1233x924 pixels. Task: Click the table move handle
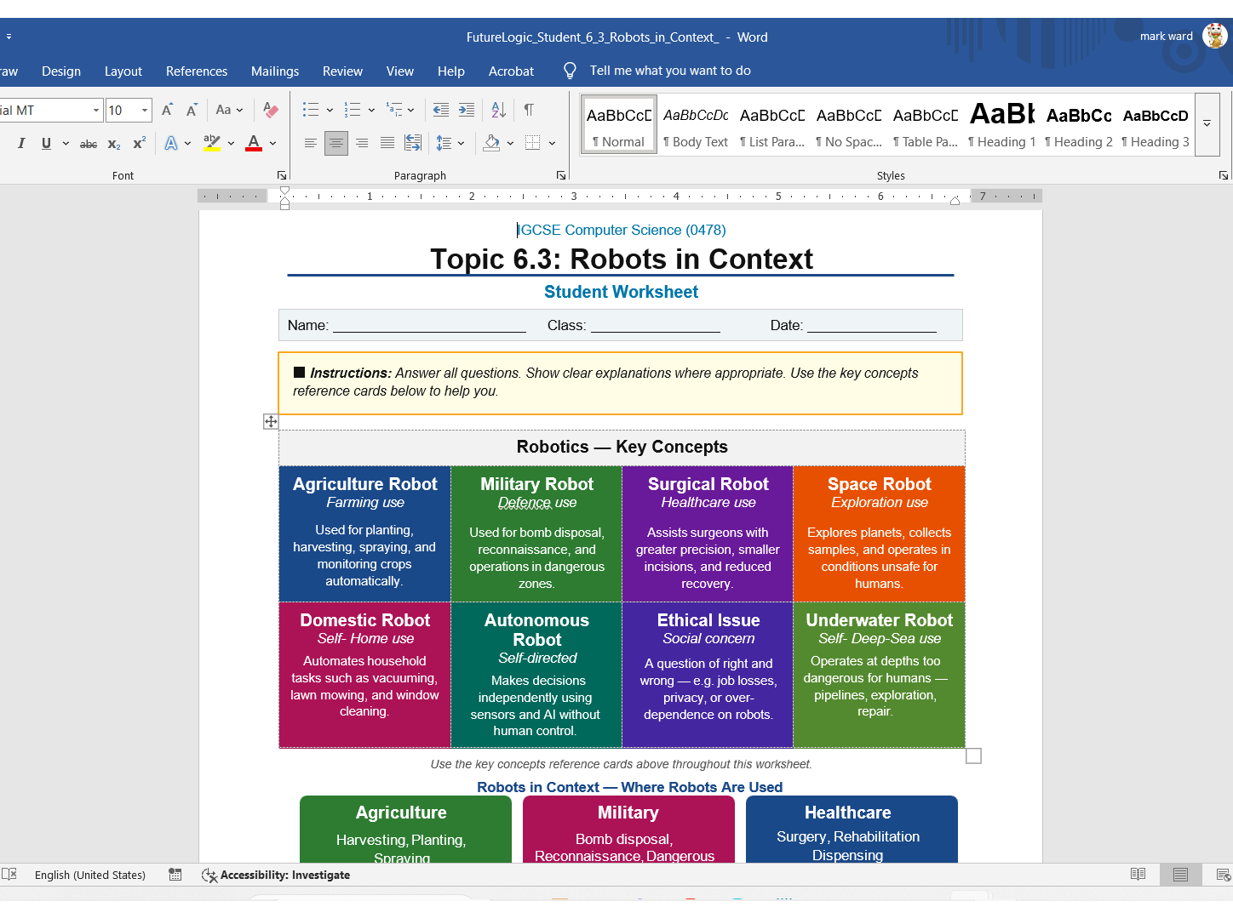click(x=270, y=421)
